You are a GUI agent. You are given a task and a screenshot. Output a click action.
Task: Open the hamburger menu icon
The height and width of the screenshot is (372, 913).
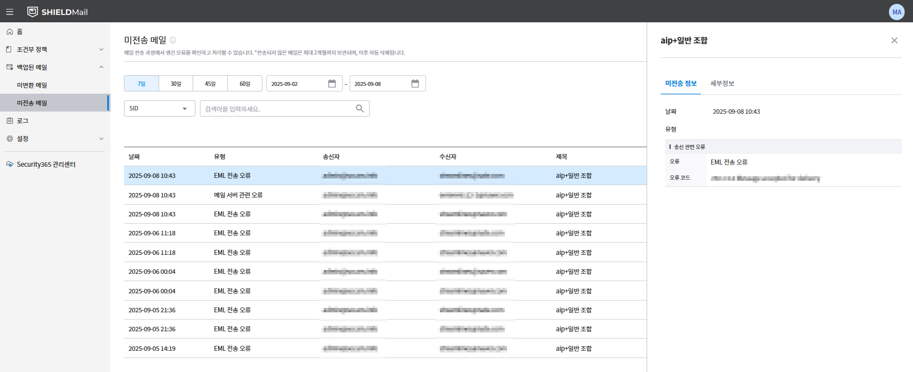point(9,12)
